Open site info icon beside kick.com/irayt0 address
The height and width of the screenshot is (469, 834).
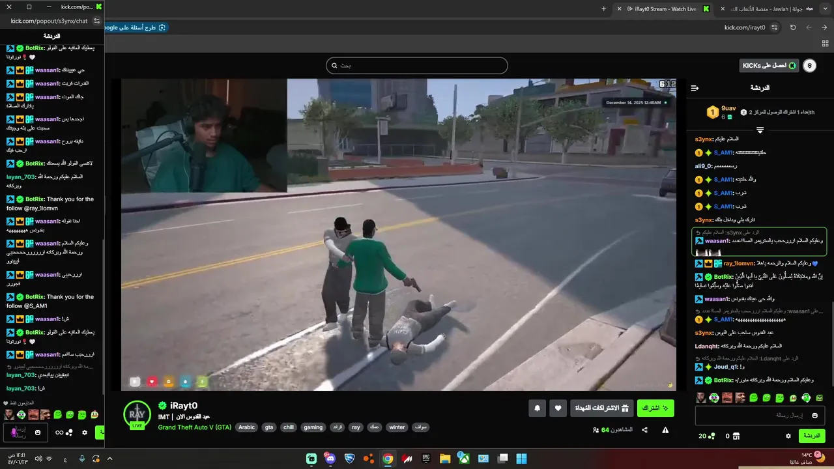tap(774, 27)
